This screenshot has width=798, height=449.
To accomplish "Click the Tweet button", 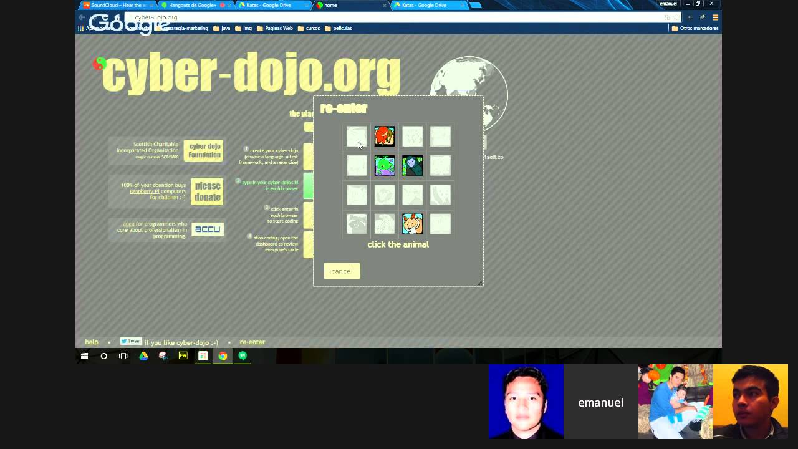I will [x=131, y=341].
